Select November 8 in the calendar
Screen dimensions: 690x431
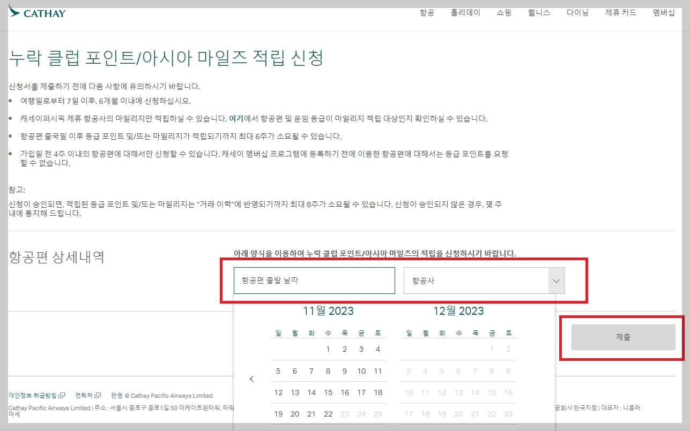[x=328, y=371]
